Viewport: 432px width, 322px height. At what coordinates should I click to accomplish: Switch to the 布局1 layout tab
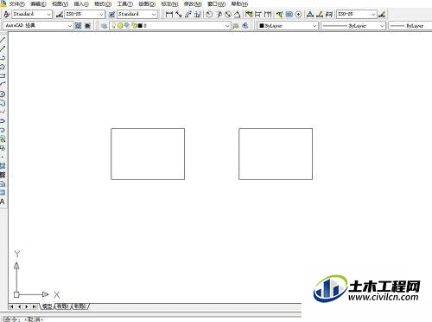click(62, 306)
